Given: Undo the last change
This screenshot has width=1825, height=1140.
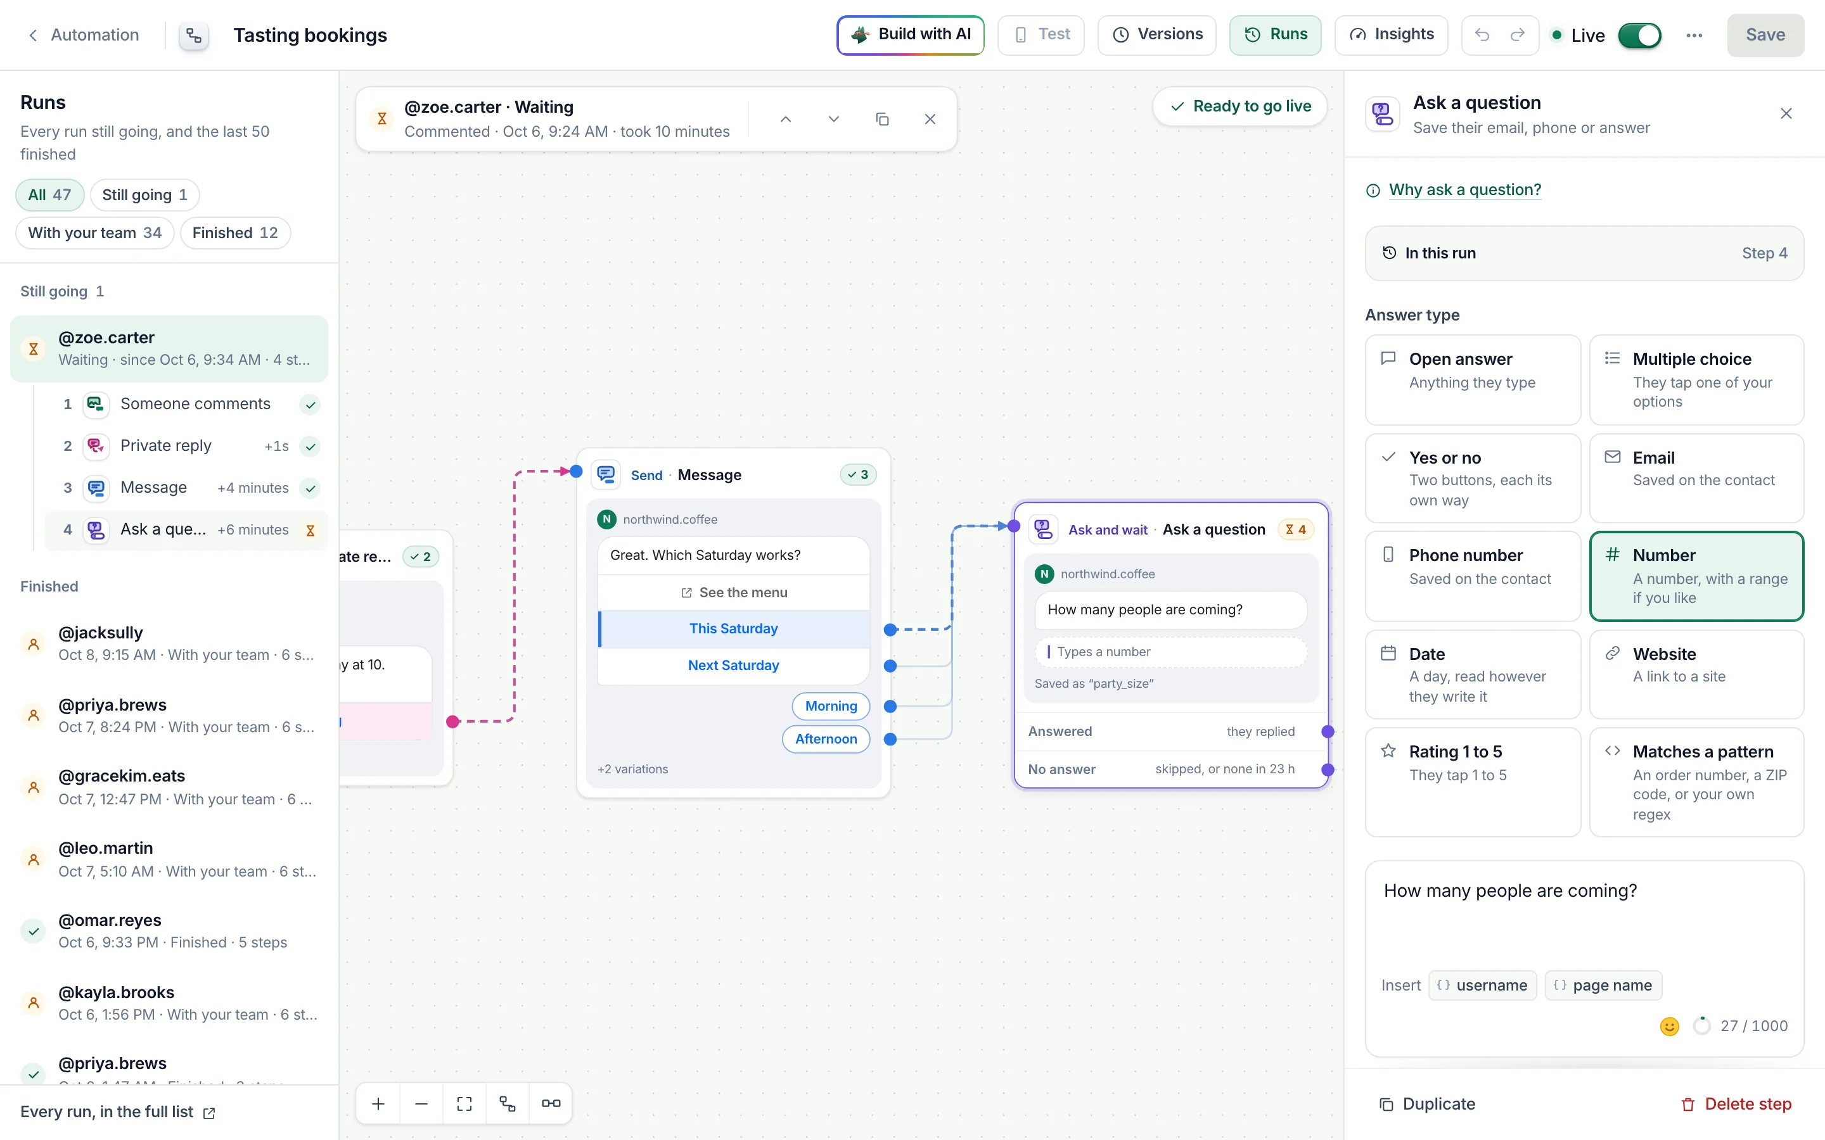Looking at the screenshot, I should click(1482, 35).
